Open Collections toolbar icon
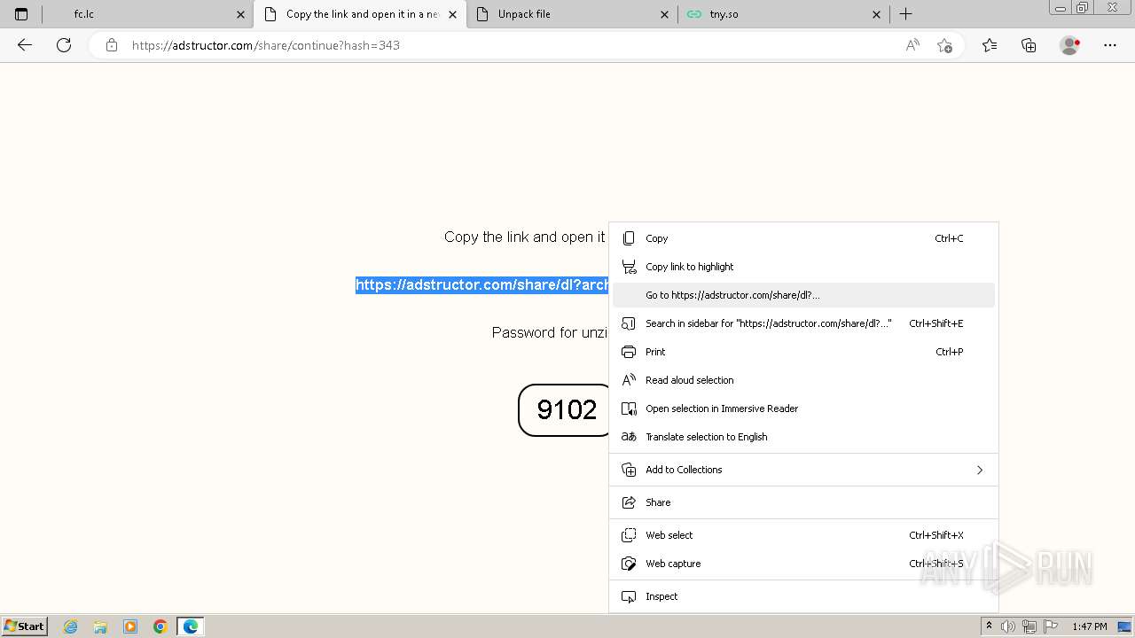The width and height of the screenshot is (1135, 638). click(1029, 45)
